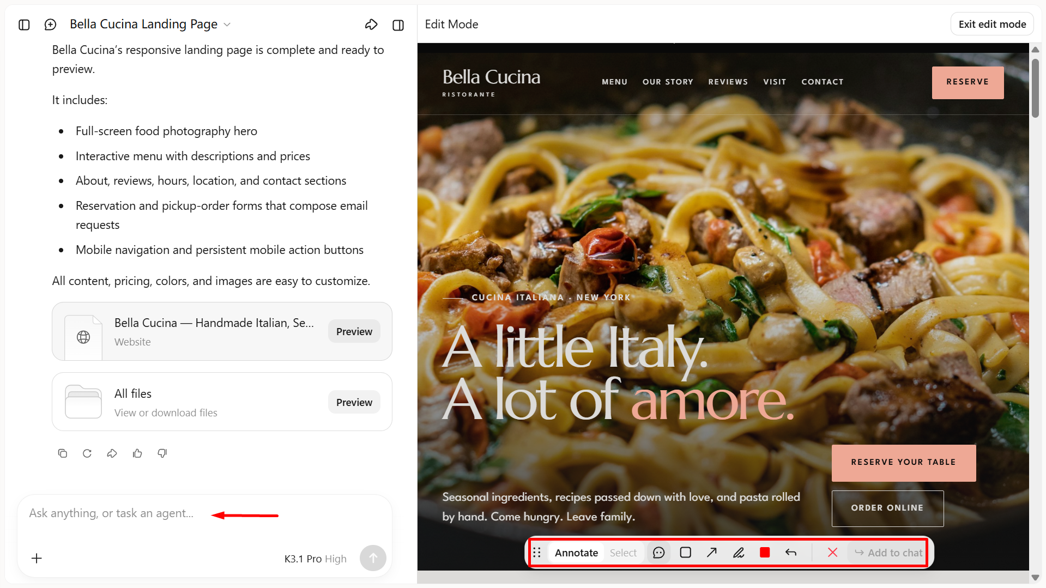Choose the rectangle shape annotation tool
The height and width of the screenshot is (588, 1046).
pyautogui.click(x=686, y=553)
